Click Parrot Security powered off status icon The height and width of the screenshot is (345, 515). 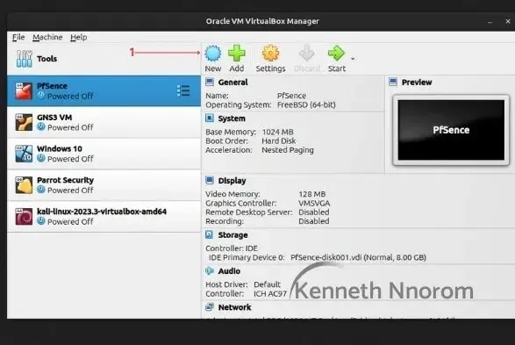pyautogui.click(x=40, y=190)
